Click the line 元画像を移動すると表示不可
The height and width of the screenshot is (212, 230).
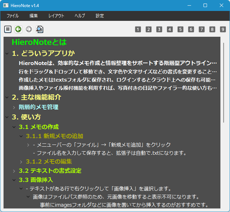(116, 196)
